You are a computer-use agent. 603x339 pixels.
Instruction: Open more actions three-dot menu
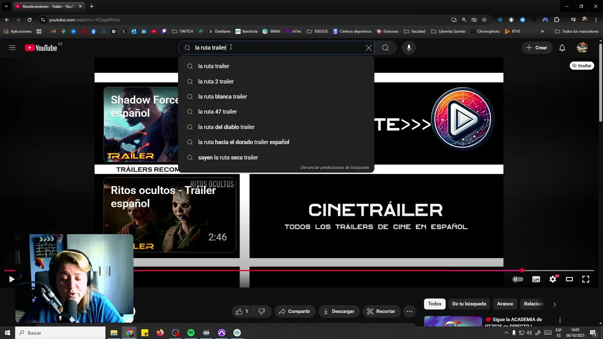[x=409, y=311]
